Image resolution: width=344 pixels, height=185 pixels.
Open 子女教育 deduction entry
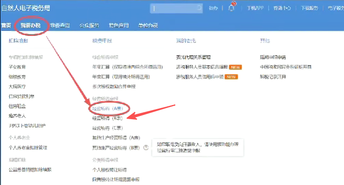tap(17, 67)
